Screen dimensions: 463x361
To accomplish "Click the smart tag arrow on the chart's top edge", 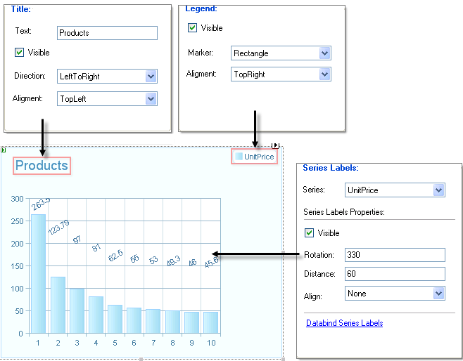I will 275,145.
